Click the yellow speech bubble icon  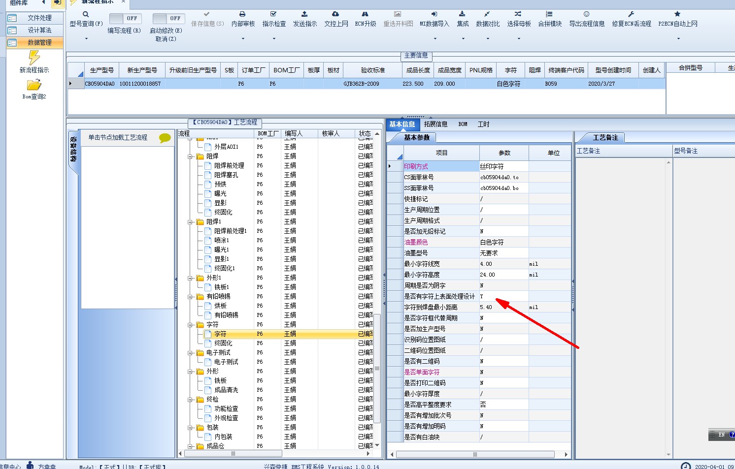pyautogui.click(x=165, y=138)
